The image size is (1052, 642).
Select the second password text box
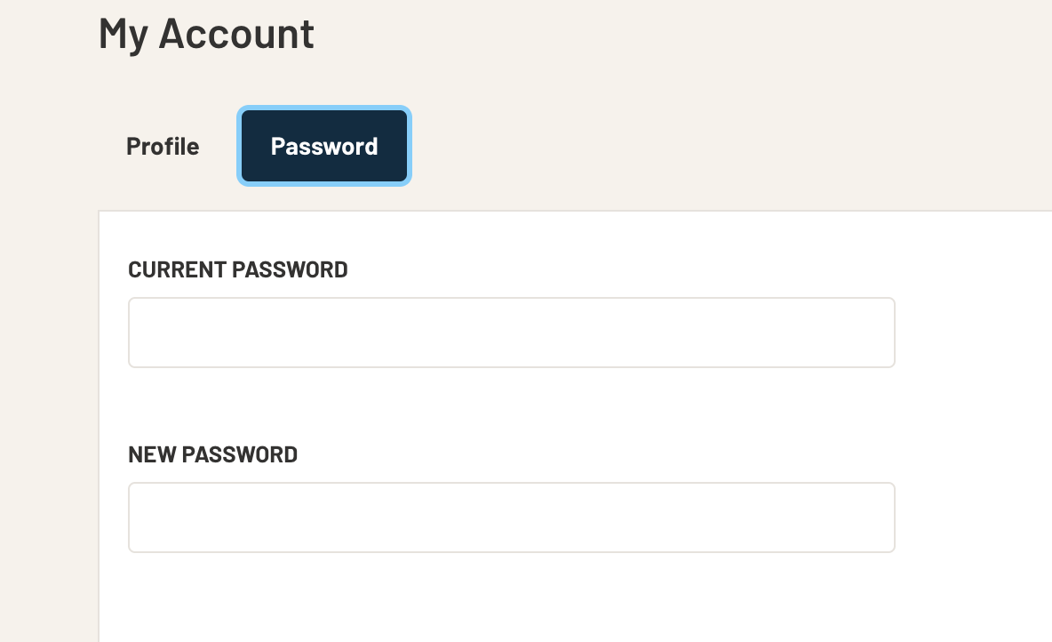[x=511, y=518]
